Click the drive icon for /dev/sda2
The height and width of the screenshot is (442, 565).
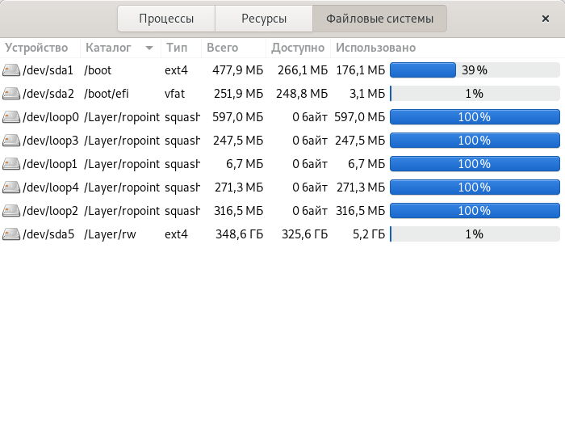11,94
